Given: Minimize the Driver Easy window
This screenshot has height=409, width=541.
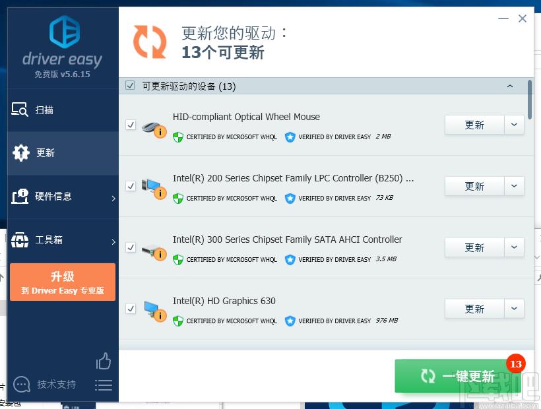Looking at the screenshot, I should [503, 18].
